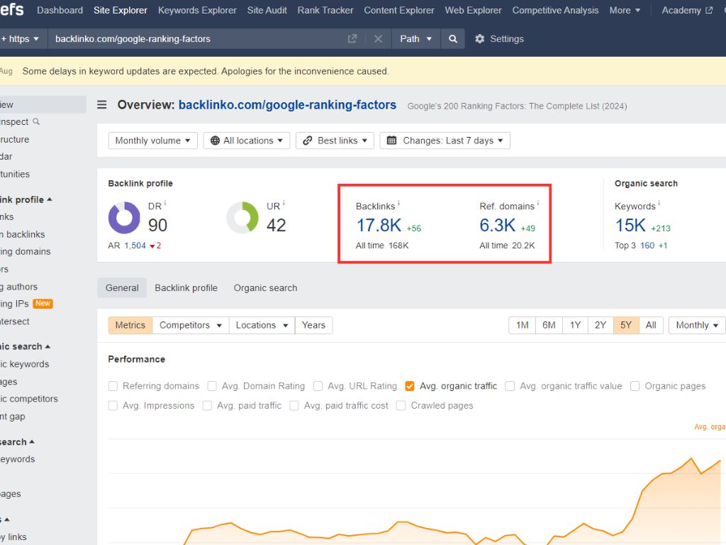Open the Monthly volume dropdown
The image size is (726, 545).
(152, 141)
